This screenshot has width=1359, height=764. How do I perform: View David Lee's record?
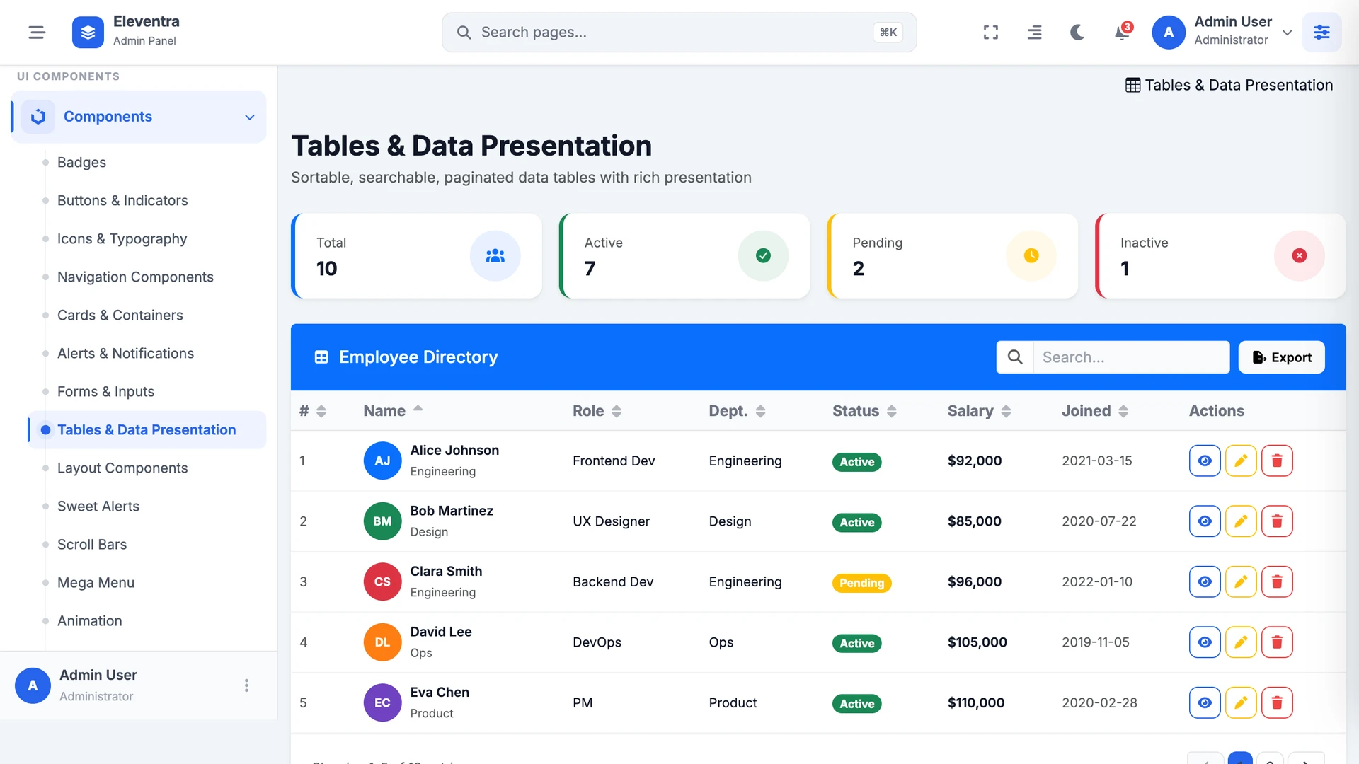coord(1205,642)
